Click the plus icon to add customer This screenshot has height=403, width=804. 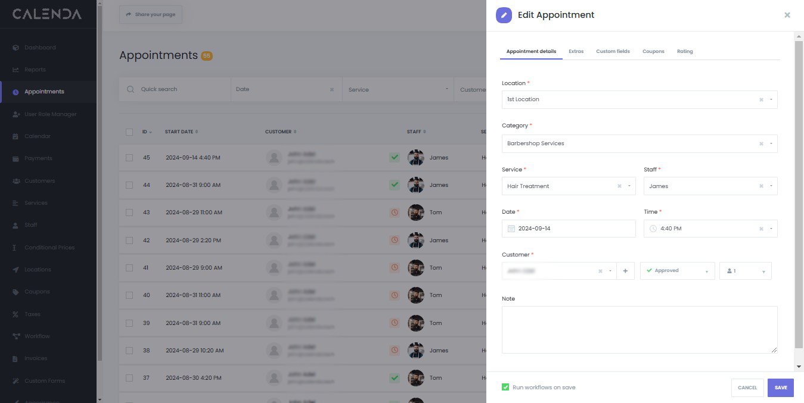[625, 271]
